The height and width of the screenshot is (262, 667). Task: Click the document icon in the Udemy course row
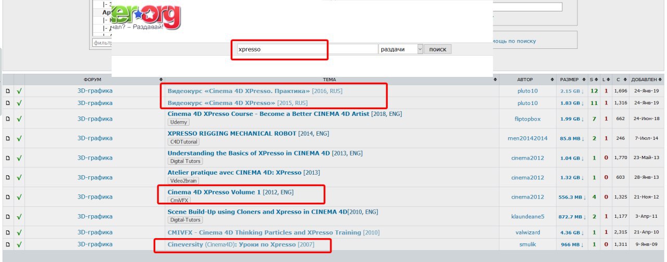8,119
